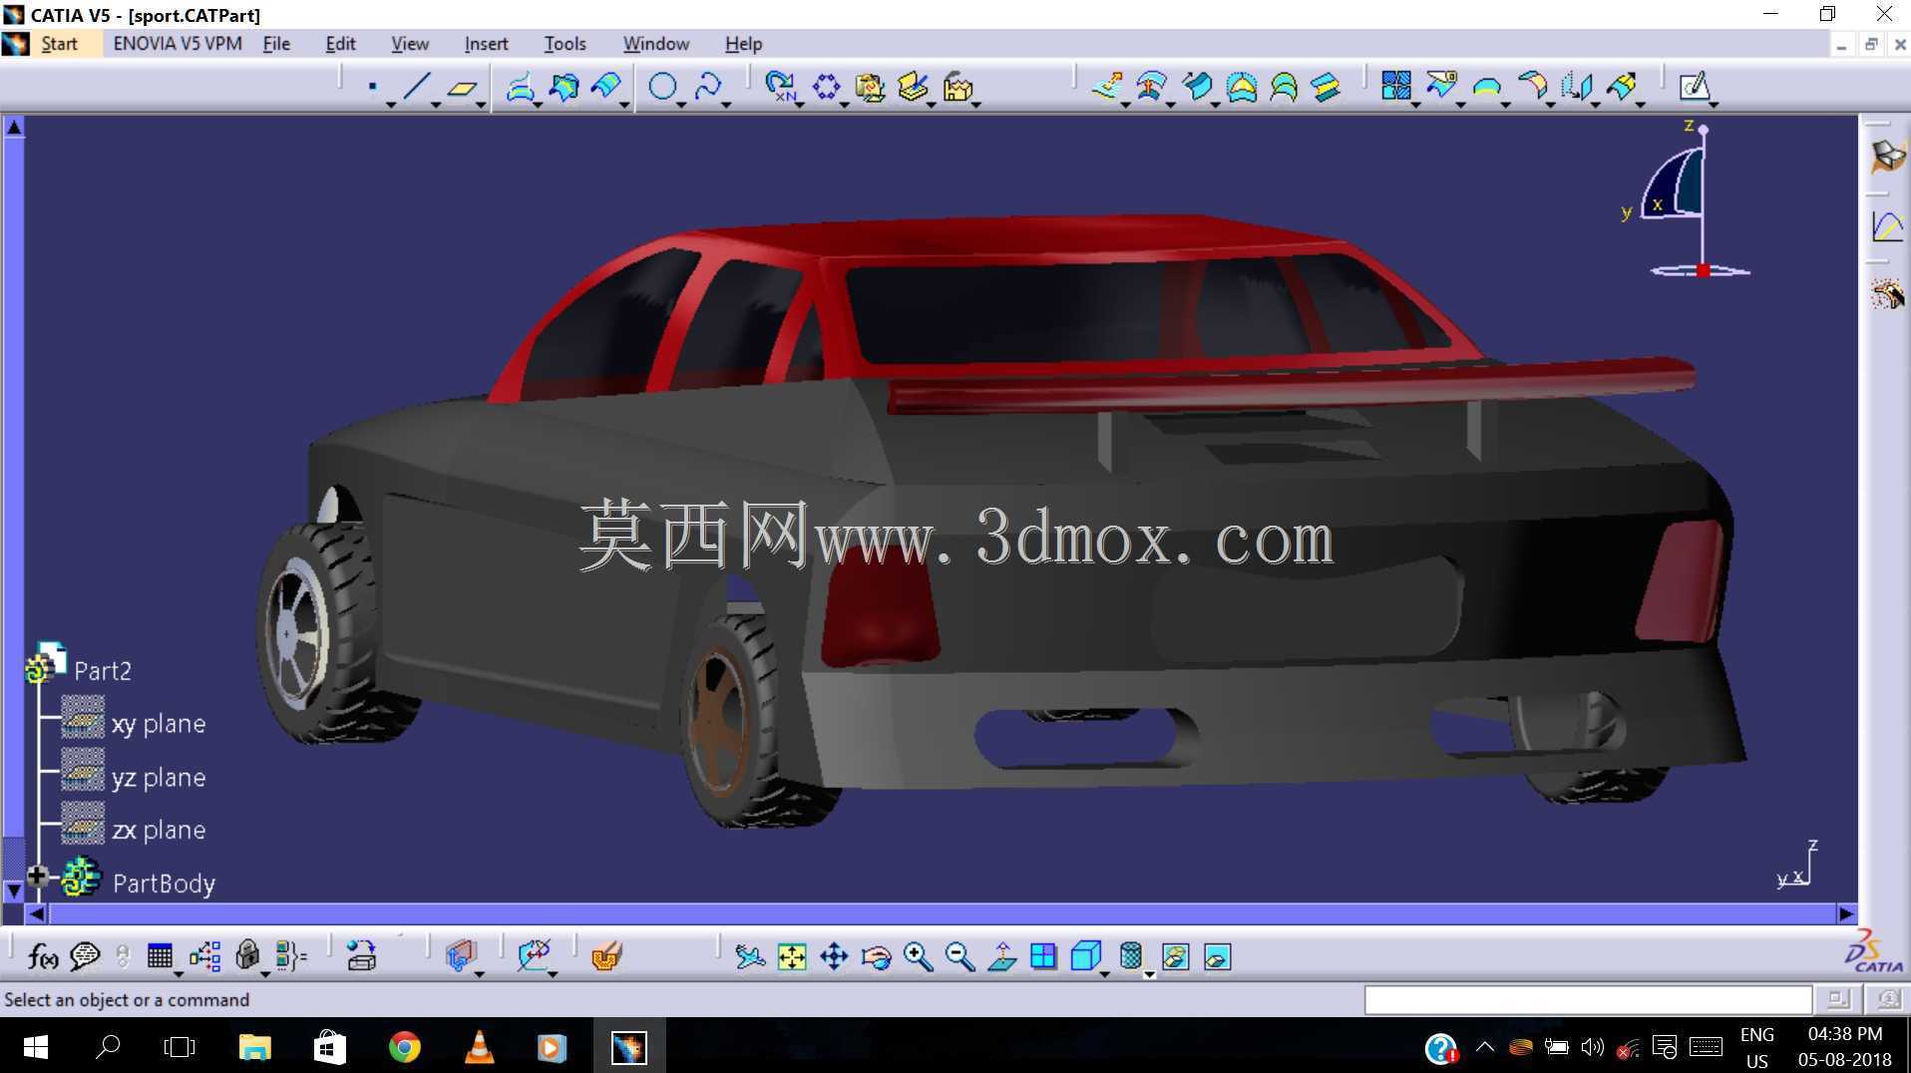
Task: Open the Tools menu
Action: (565, 44)
